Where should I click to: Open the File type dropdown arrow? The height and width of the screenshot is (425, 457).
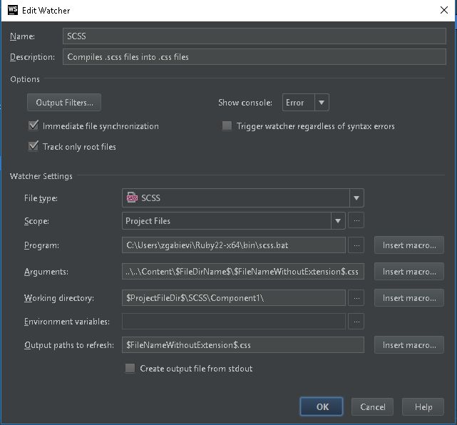click(x=356, y=198)
